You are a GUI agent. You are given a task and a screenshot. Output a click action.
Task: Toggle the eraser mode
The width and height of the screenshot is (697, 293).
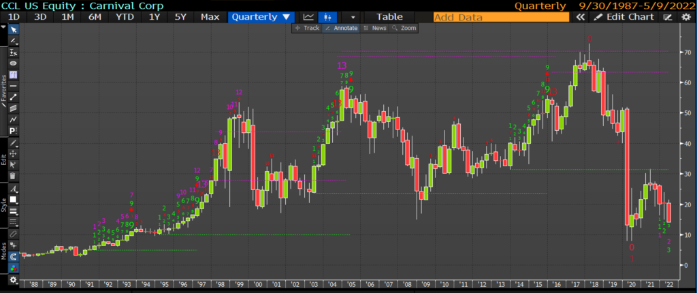pos(14,234)
